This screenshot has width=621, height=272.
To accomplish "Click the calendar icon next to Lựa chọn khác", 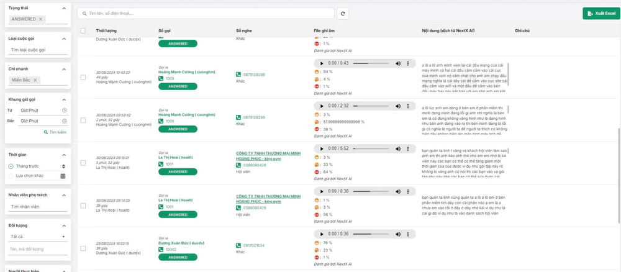I will [63, 176].
